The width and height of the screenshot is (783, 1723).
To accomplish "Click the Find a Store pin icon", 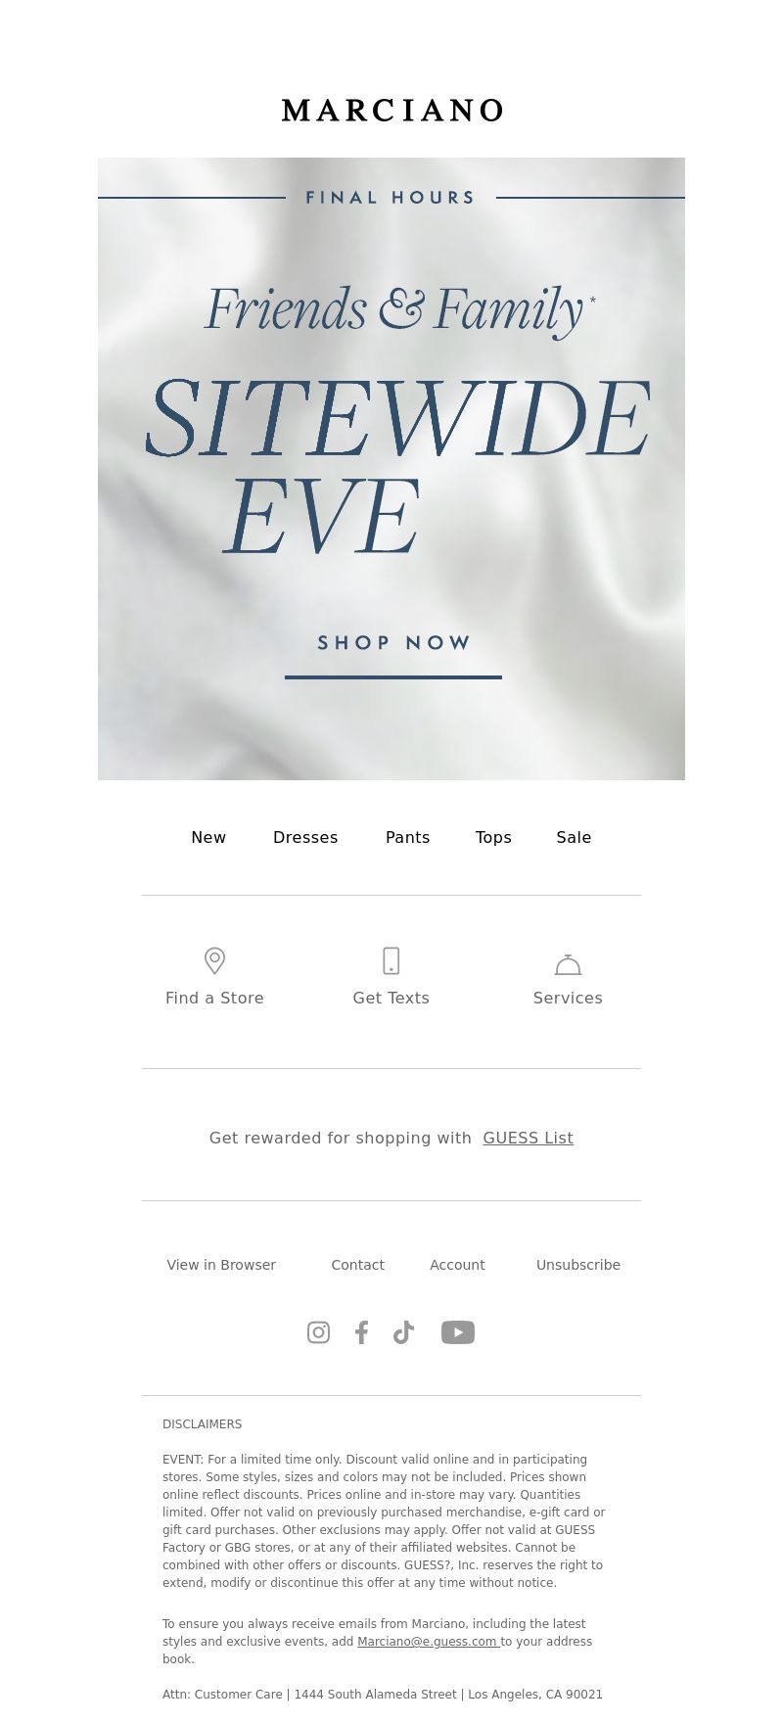I will point(214,960).
